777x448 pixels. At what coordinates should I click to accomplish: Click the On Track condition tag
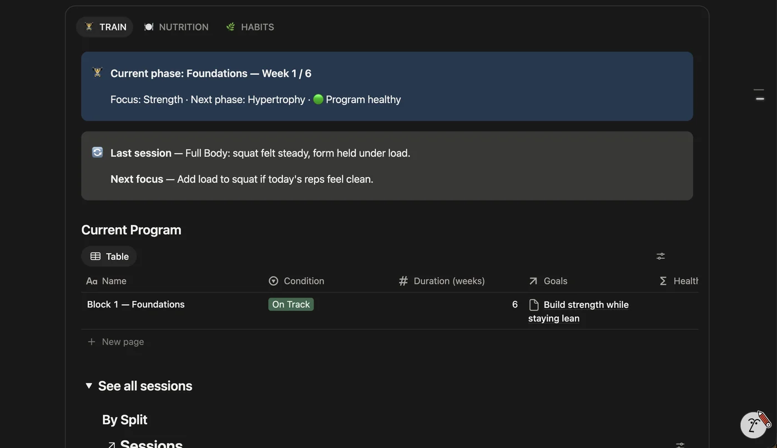(291, 304)
